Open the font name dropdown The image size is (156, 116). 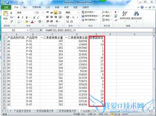[34, 13]
